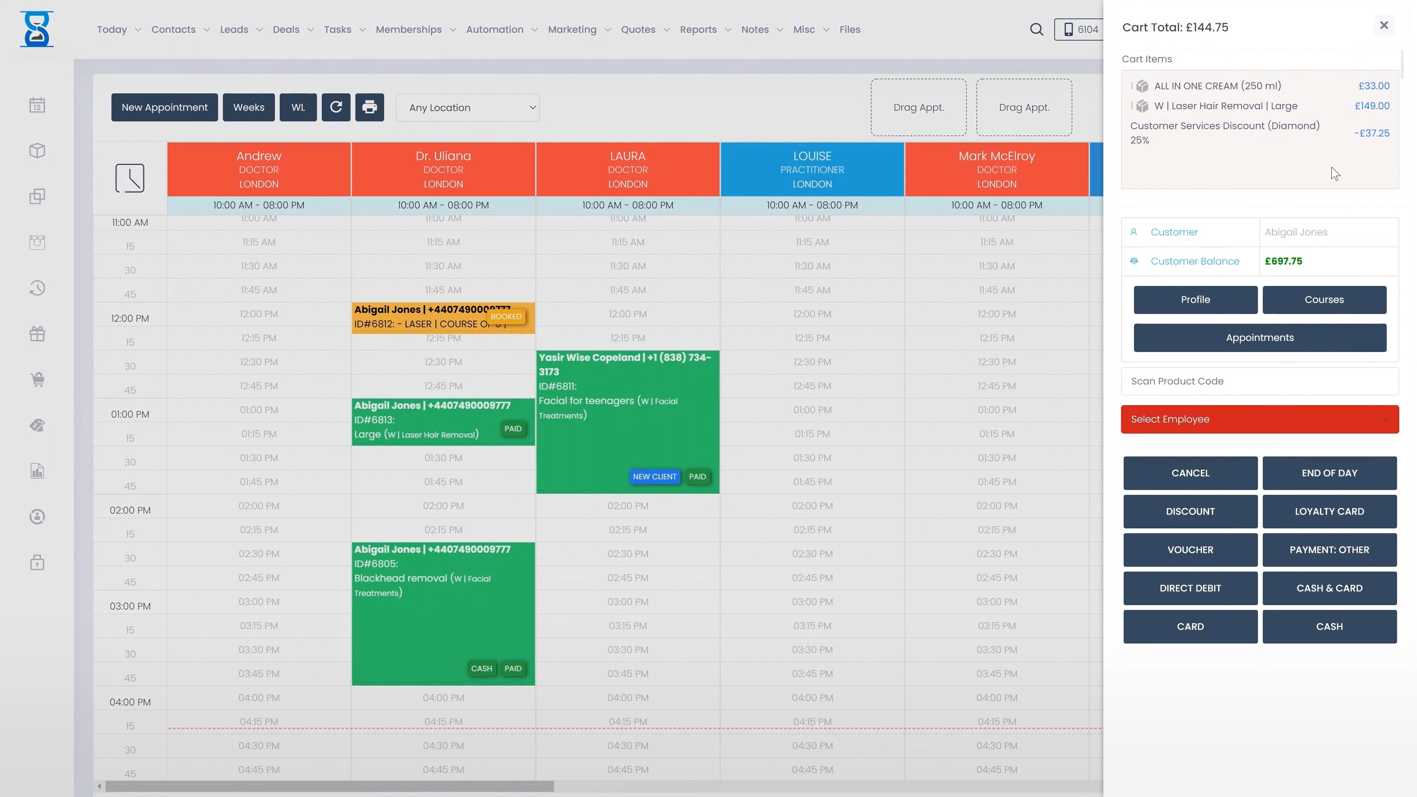This screenshot has height=797, width=1417.
Task: Expand the Select Employee dropdown
Action: point(1259,419)
